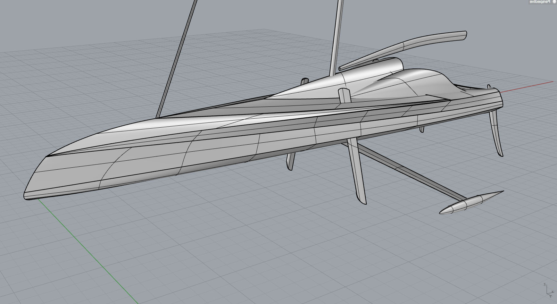This screenshot has width=557, height=304.
Task: Select the stern transom edge of the hull
Action: 500,99
